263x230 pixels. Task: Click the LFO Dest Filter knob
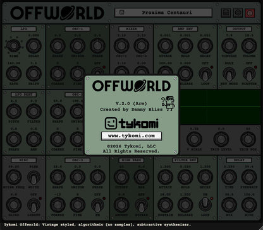click(x=34, y=112)
